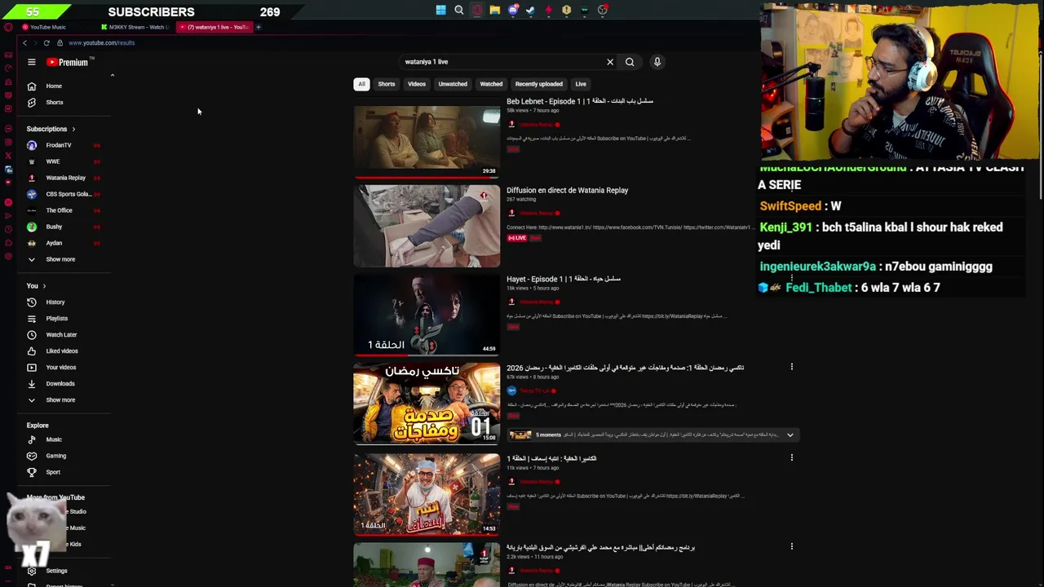1044x587 pixels.
Task: Select the Recently uploaded filter chip
Action: [539, 84]
